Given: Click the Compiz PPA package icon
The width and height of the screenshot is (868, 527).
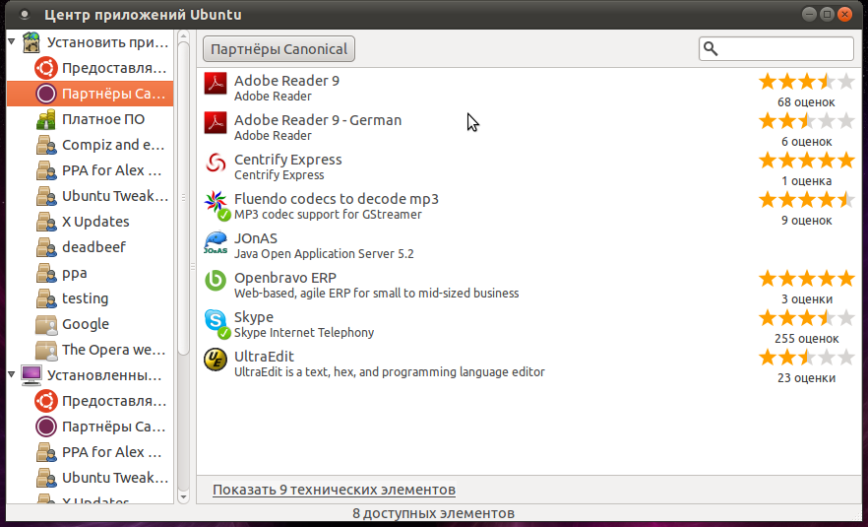Looking at the screenshot, I should pos(46,145).
